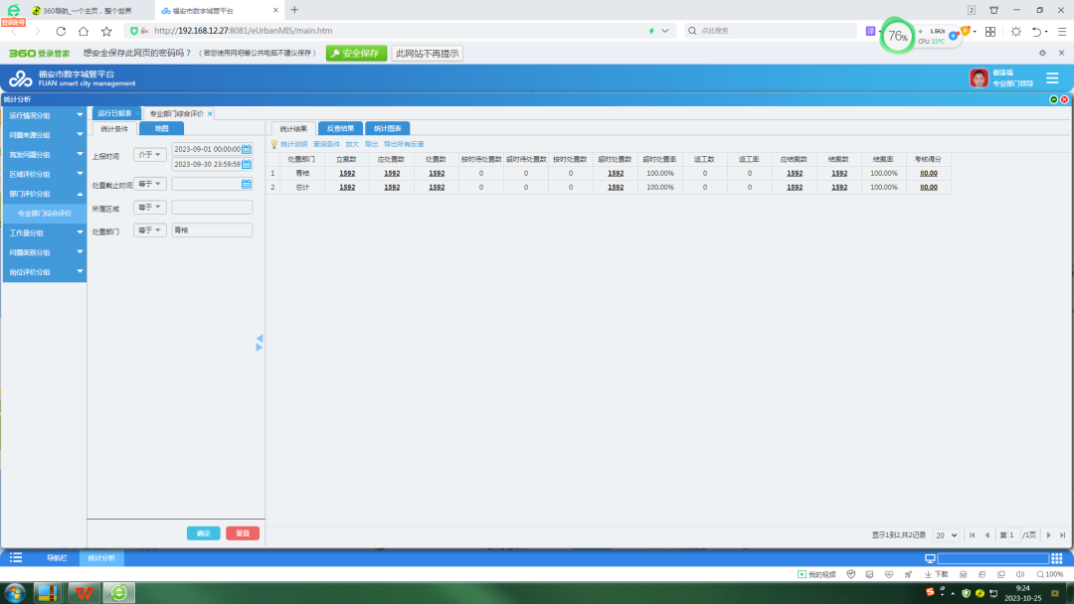The image size is (1074, 604).
Task: Select 统计分析 on the bottom blue bar
Action: [x=101, y=558]
